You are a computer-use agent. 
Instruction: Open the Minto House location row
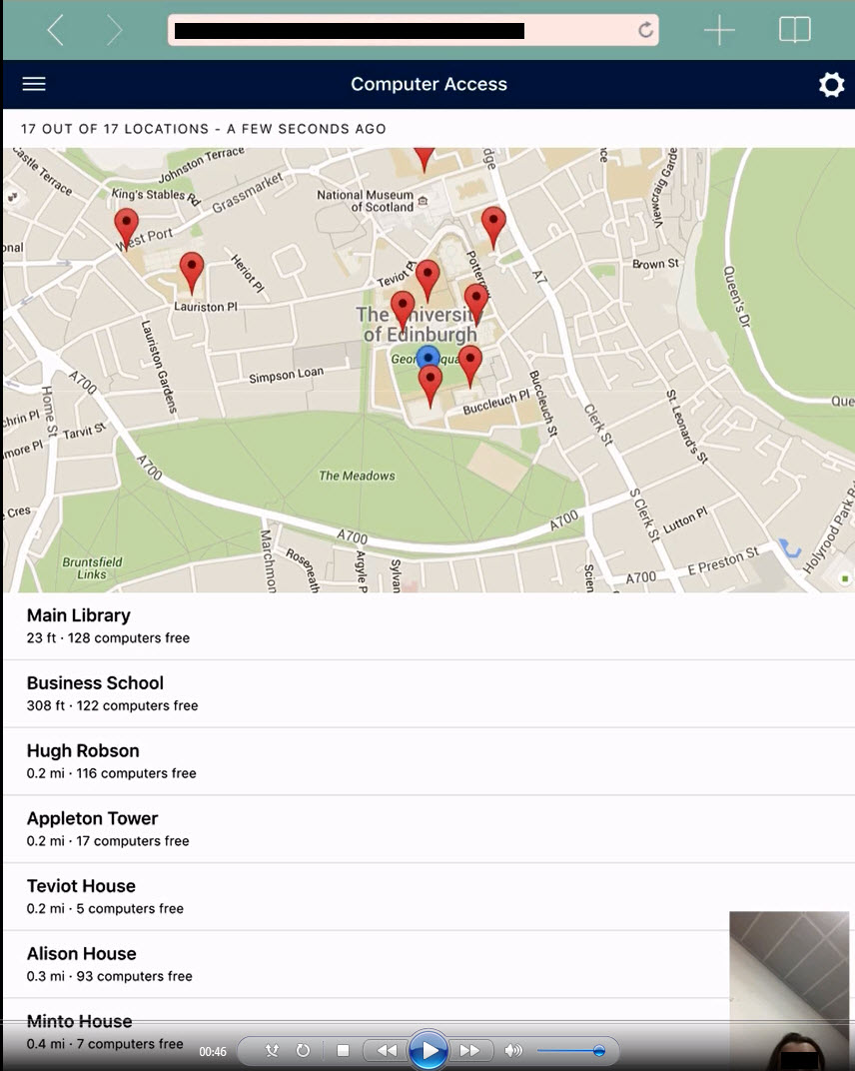pyautogui.click(x=428, y=1031)
